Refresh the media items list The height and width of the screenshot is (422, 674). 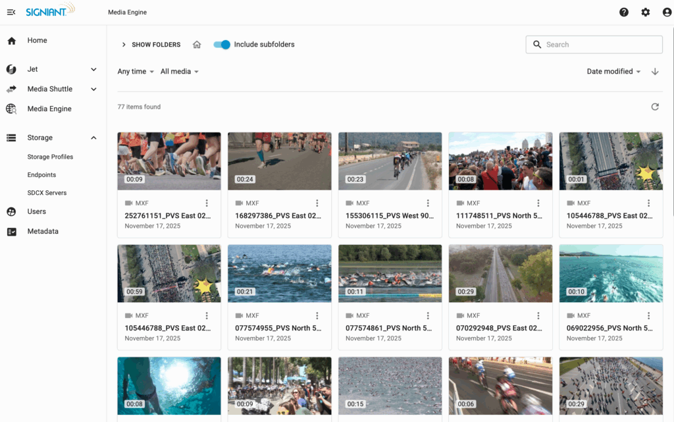(655, 107)
